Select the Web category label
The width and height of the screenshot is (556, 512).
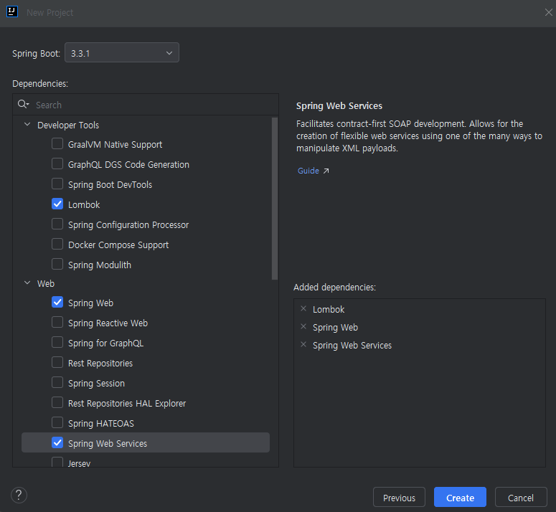tap(46, 283)
